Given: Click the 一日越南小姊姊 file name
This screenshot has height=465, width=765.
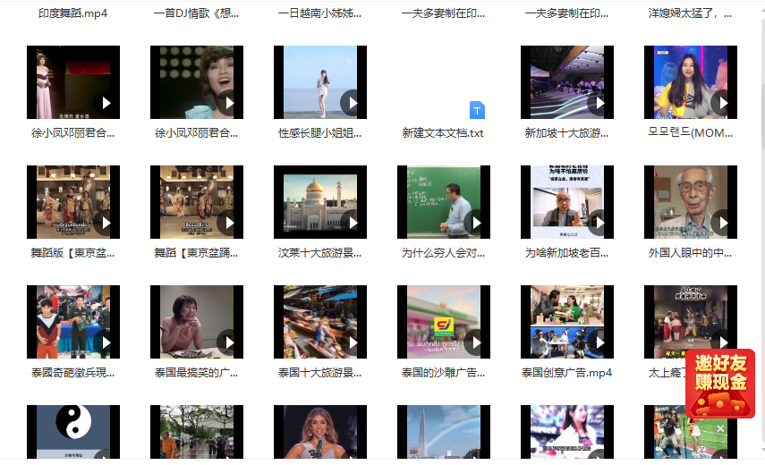Looking at the screenshot, I should pos(320,13).
